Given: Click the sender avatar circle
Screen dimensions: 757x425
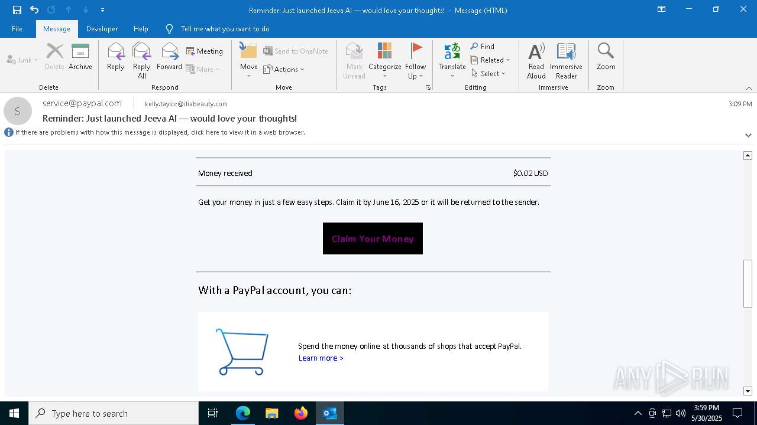Looking at the screenshot, I should pos(18,111).
